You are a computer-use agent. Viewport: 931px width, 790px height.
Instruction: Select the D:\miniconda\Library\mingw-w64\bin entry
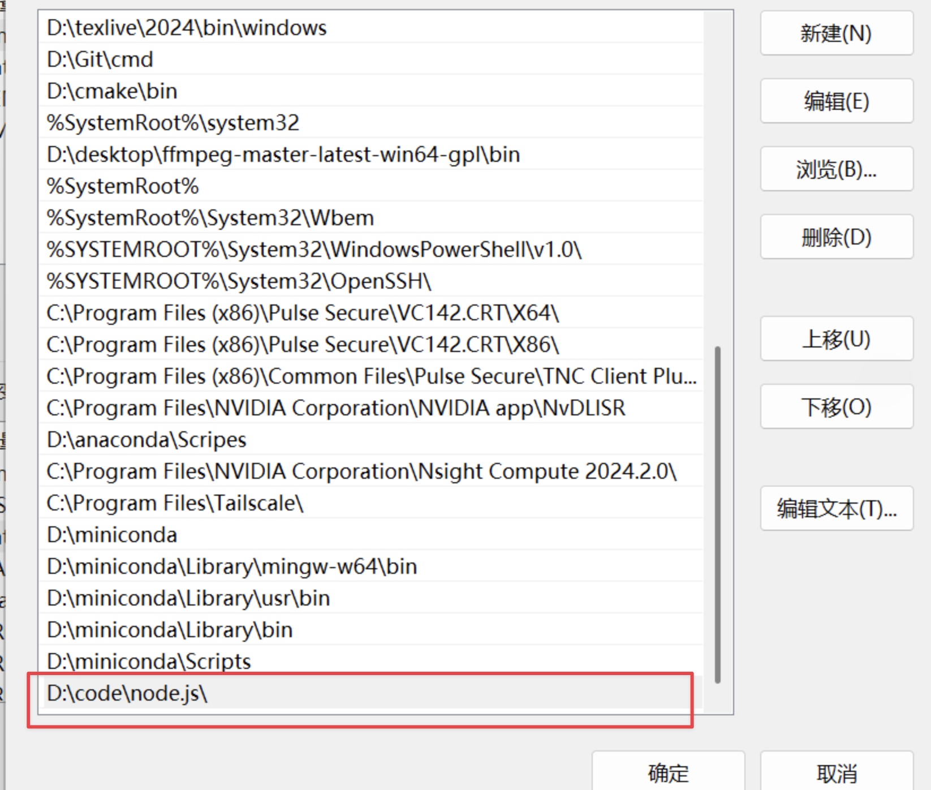click(x=232, y=566)
